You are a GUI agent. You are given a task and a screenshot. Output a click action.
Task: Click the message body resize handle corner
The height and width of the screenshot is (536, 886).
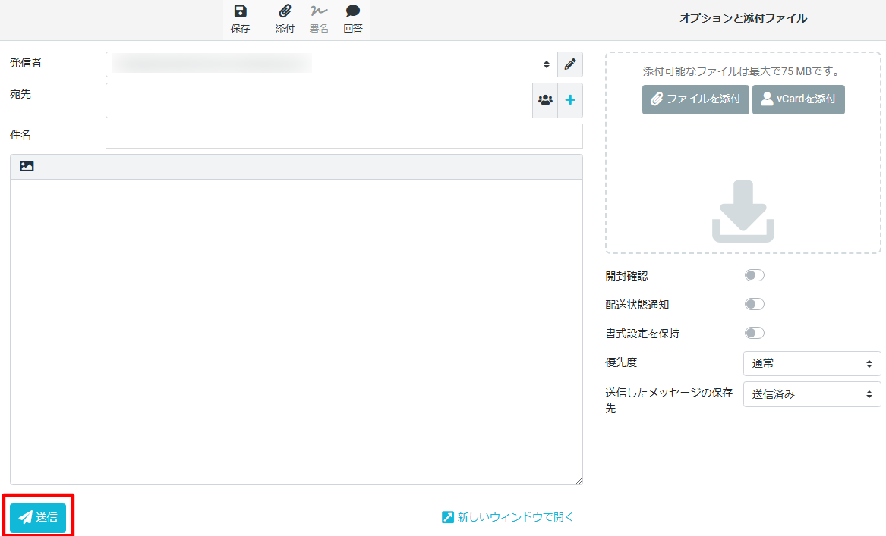[579, 481]
